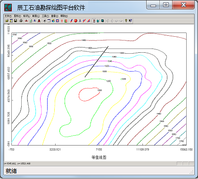Open the 工具 menu
The width and height of the screenshot is (198, 179).
point(45,16)
